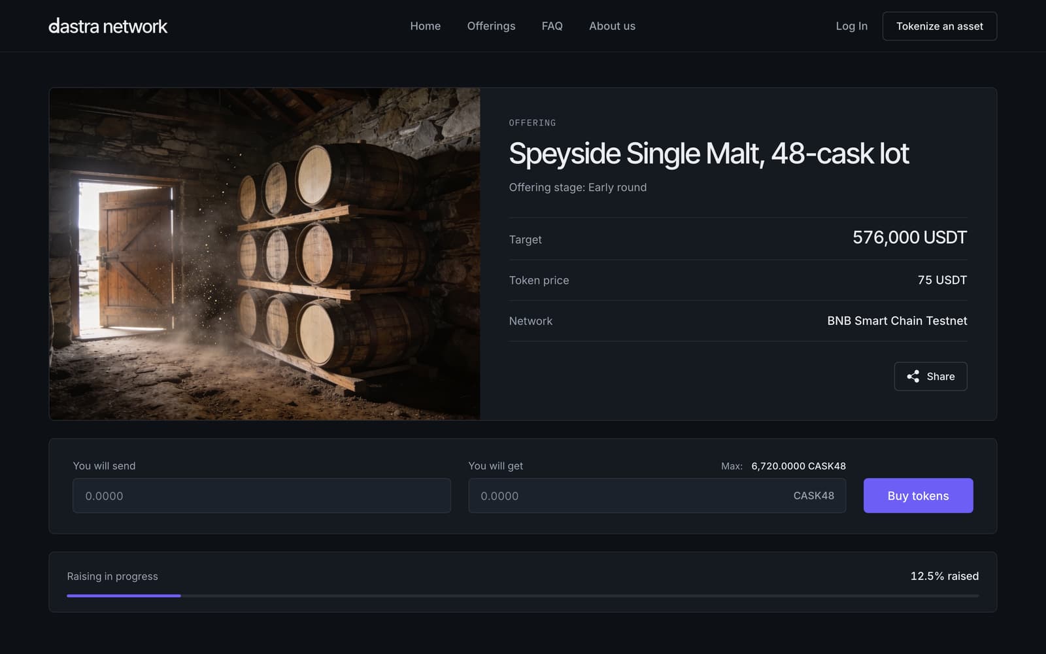
Task: Open the dastra network logo homepage
Action: click(108, 26)
